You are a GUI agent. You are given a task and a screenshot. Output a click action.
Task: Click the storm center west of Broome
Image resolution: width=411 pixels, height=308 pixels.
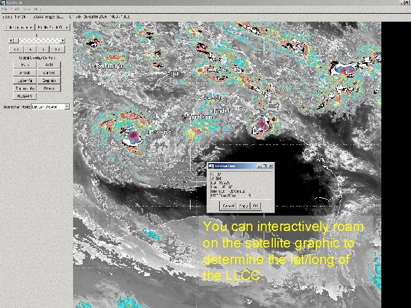pos(133,135)
